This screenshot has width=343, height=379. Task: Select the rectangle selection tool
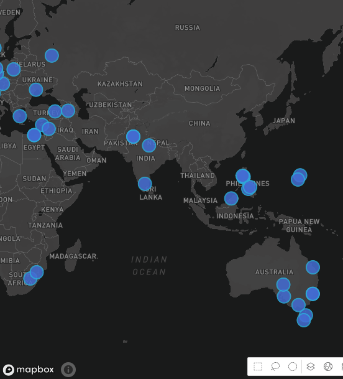(258, 367)
